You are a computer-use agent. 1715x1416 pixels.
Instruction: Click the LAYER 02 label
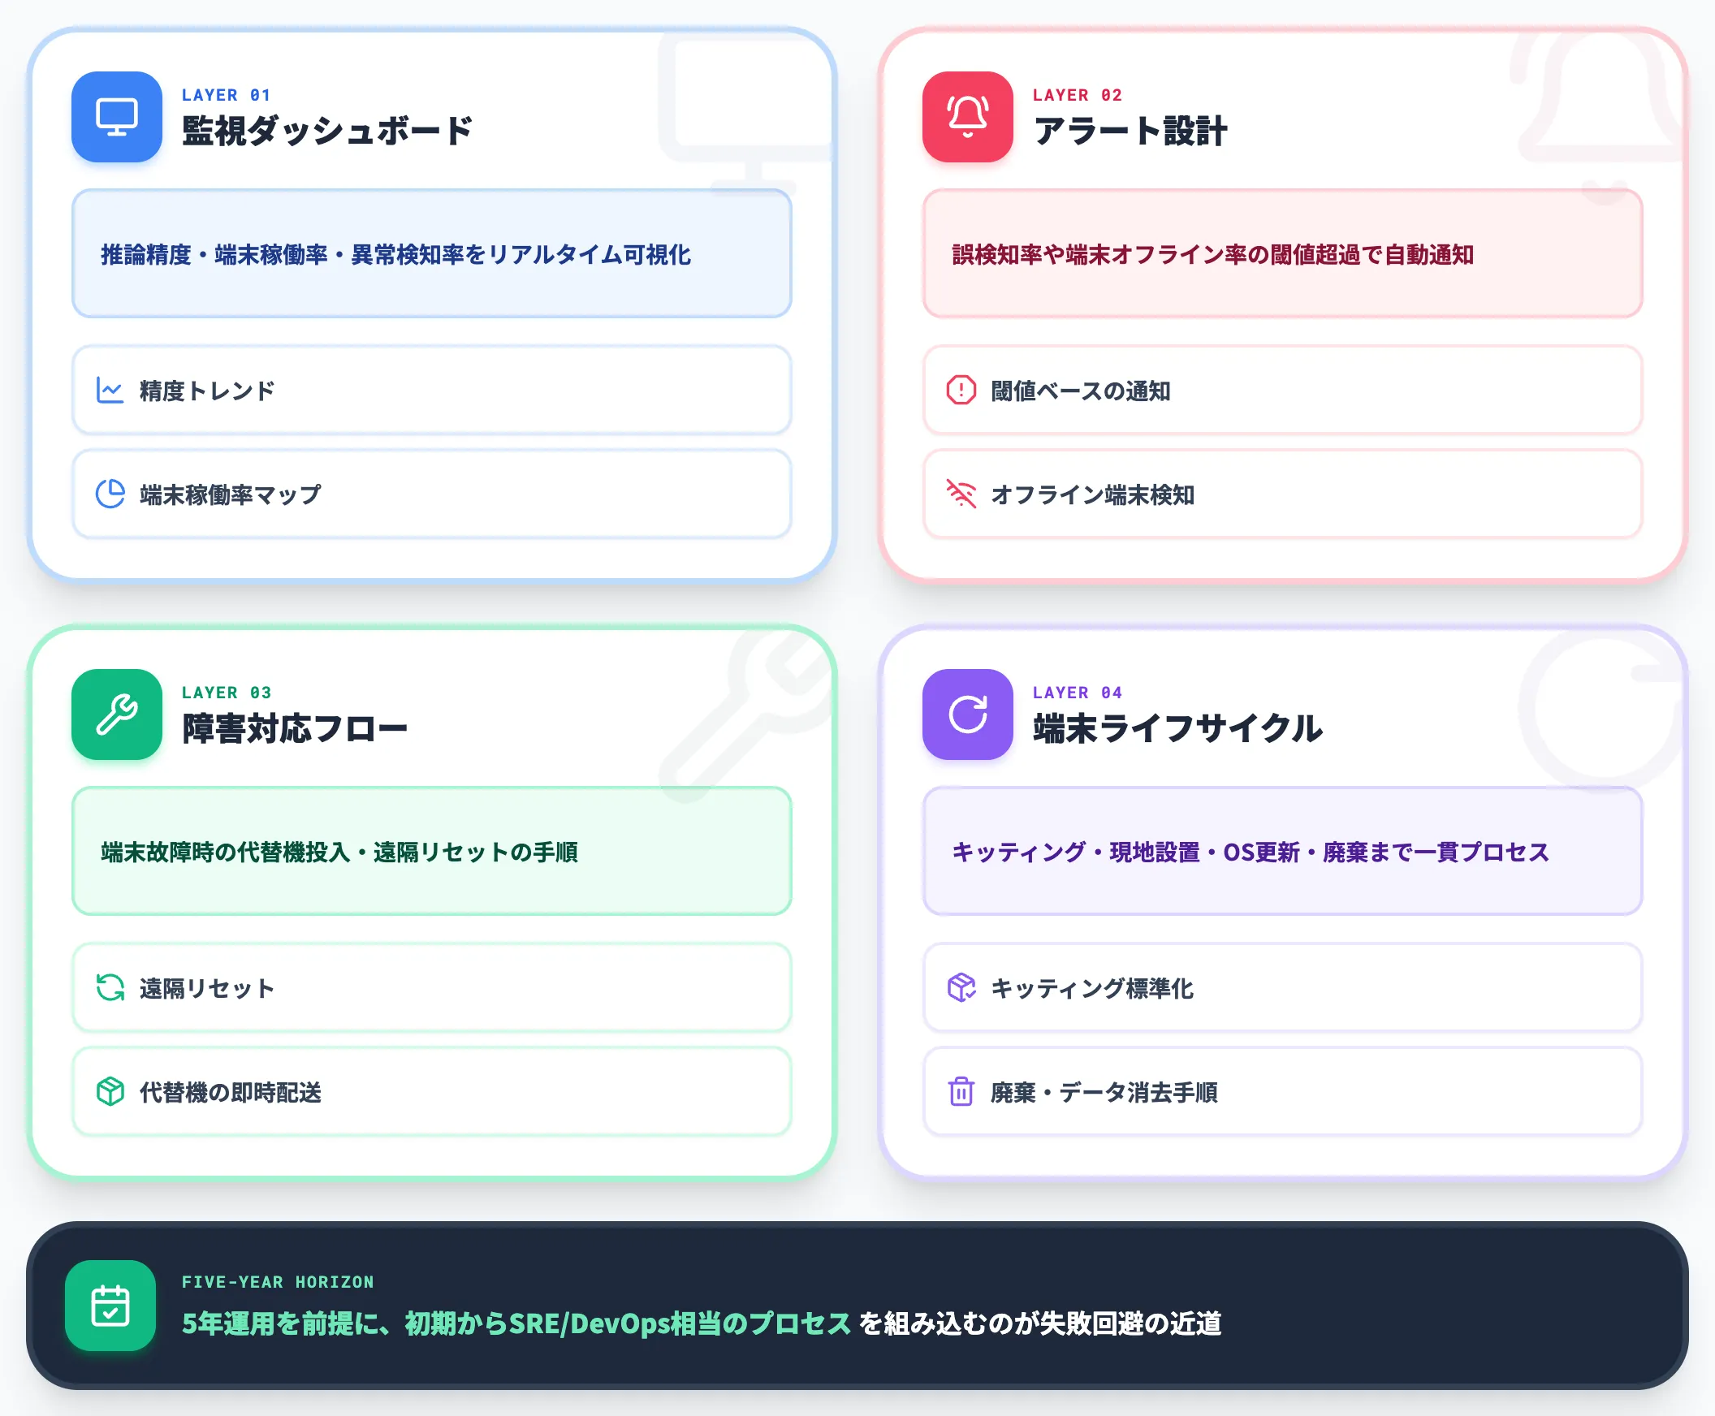point(1077,96)
